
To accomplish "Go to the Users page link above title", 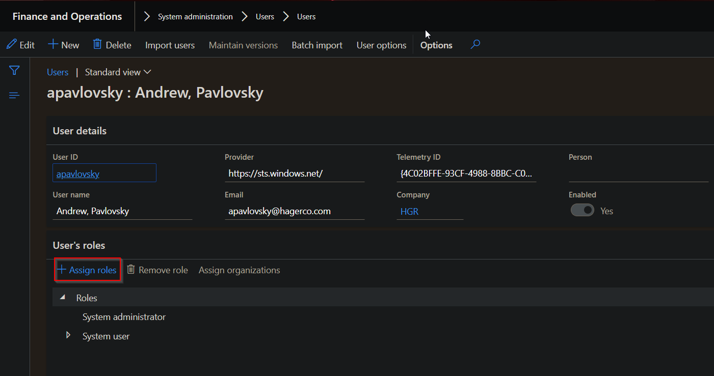I will tap(58, 72).
